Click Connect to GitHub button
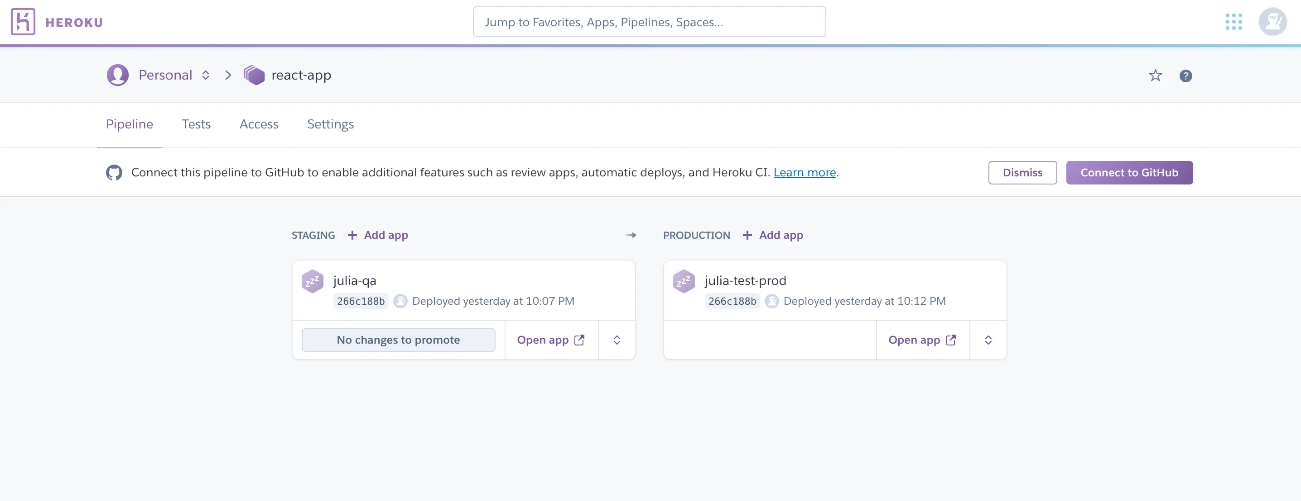Screen dimensions: 1301x501 [x=1129, y=172]
